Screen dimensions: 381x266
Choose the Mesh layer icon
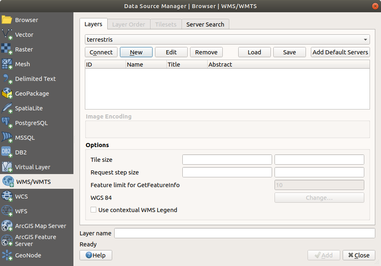point(7,64)
